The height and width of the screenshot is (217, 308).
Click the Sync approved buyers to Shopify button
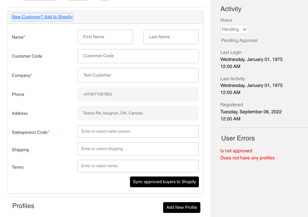pyautogui.click(x=164, y=182)
